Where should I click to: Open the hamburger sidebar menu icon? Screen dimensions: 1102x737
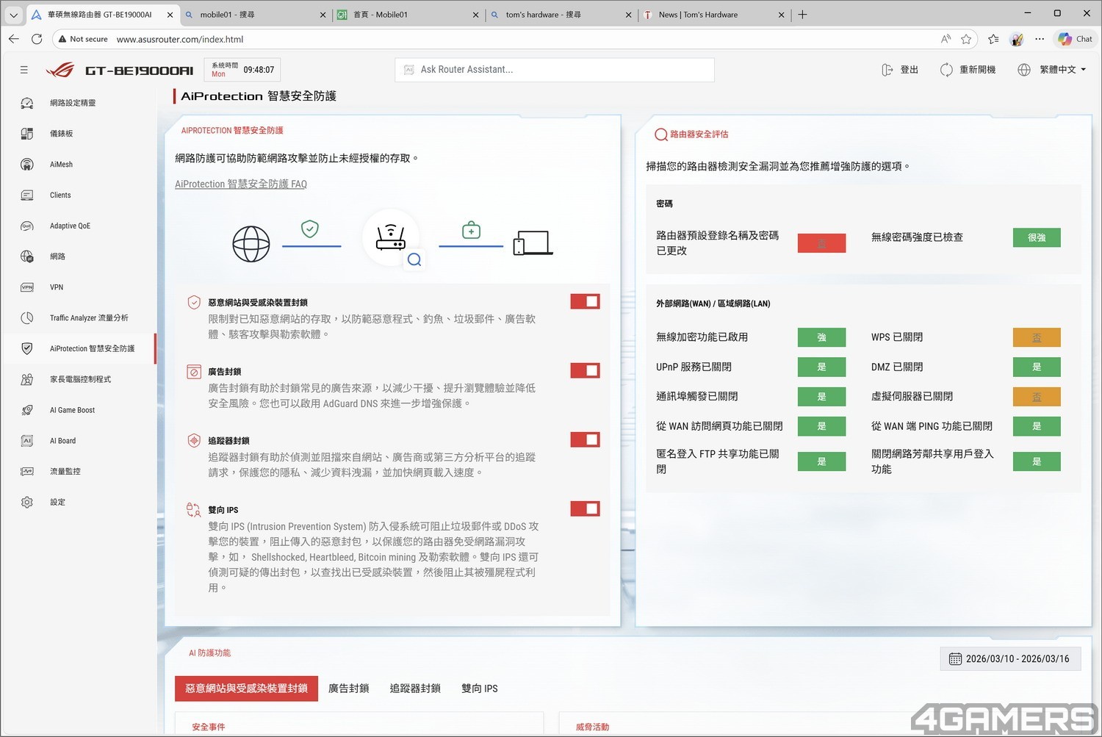click(x=24, y=70)
